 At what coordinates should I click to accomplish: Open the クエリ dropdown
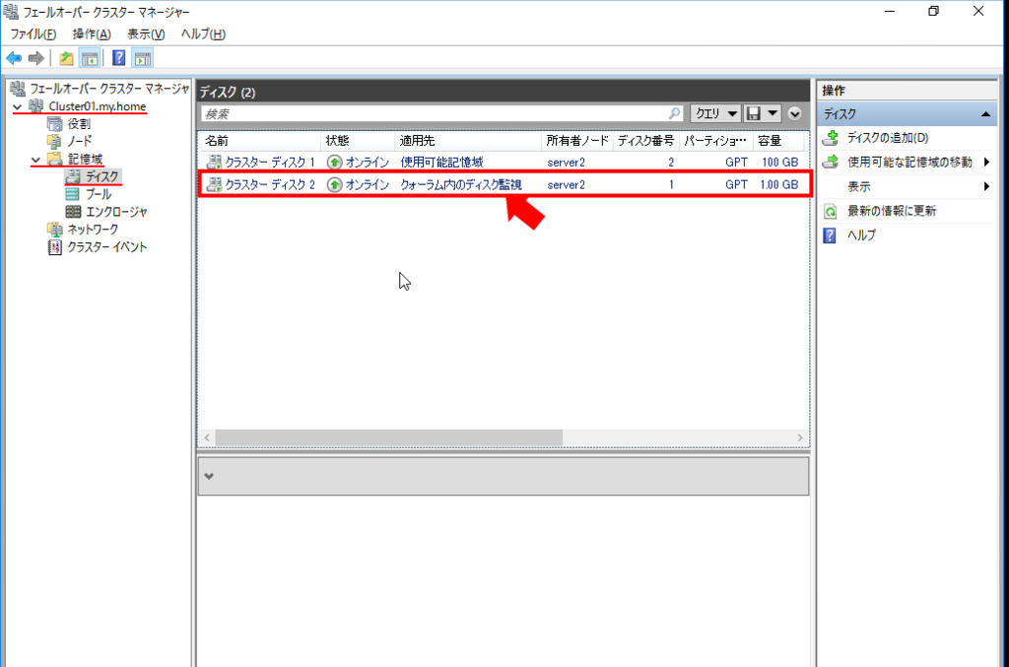715,114
